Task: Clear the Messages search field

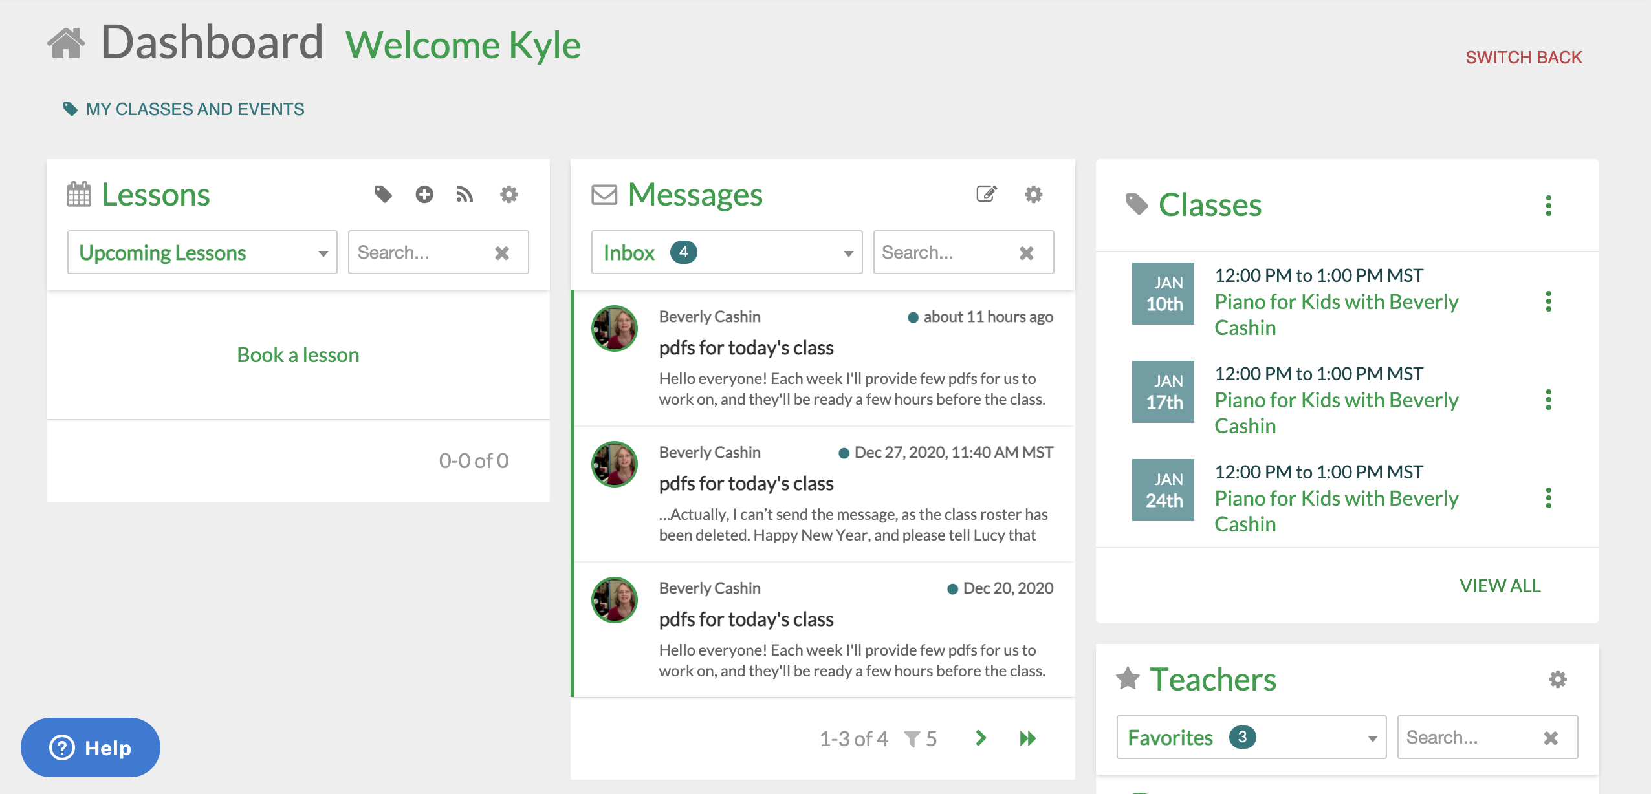Action: pyautogui.click(x=1026, y=253)
